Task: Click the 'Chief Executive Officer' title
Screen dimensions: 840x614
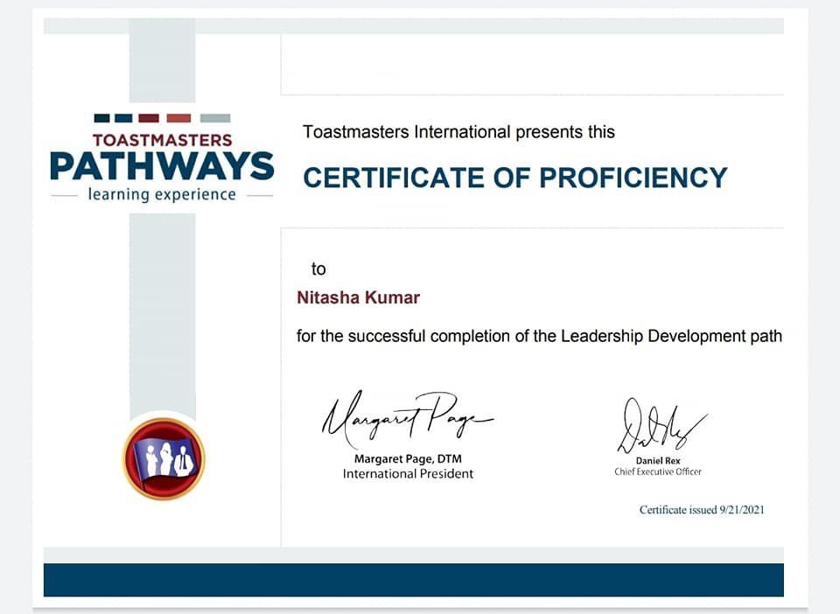Action: (658, 472)
